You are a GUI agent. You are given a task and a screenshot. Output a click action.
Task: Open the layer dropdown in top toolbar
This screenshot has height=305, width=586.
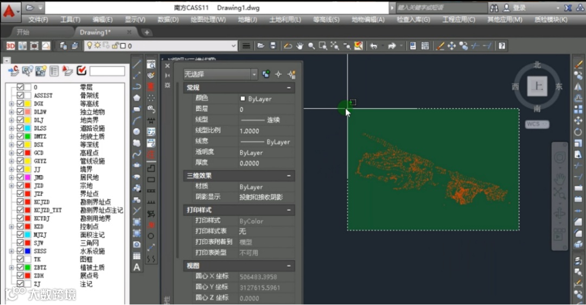(233, 46)
